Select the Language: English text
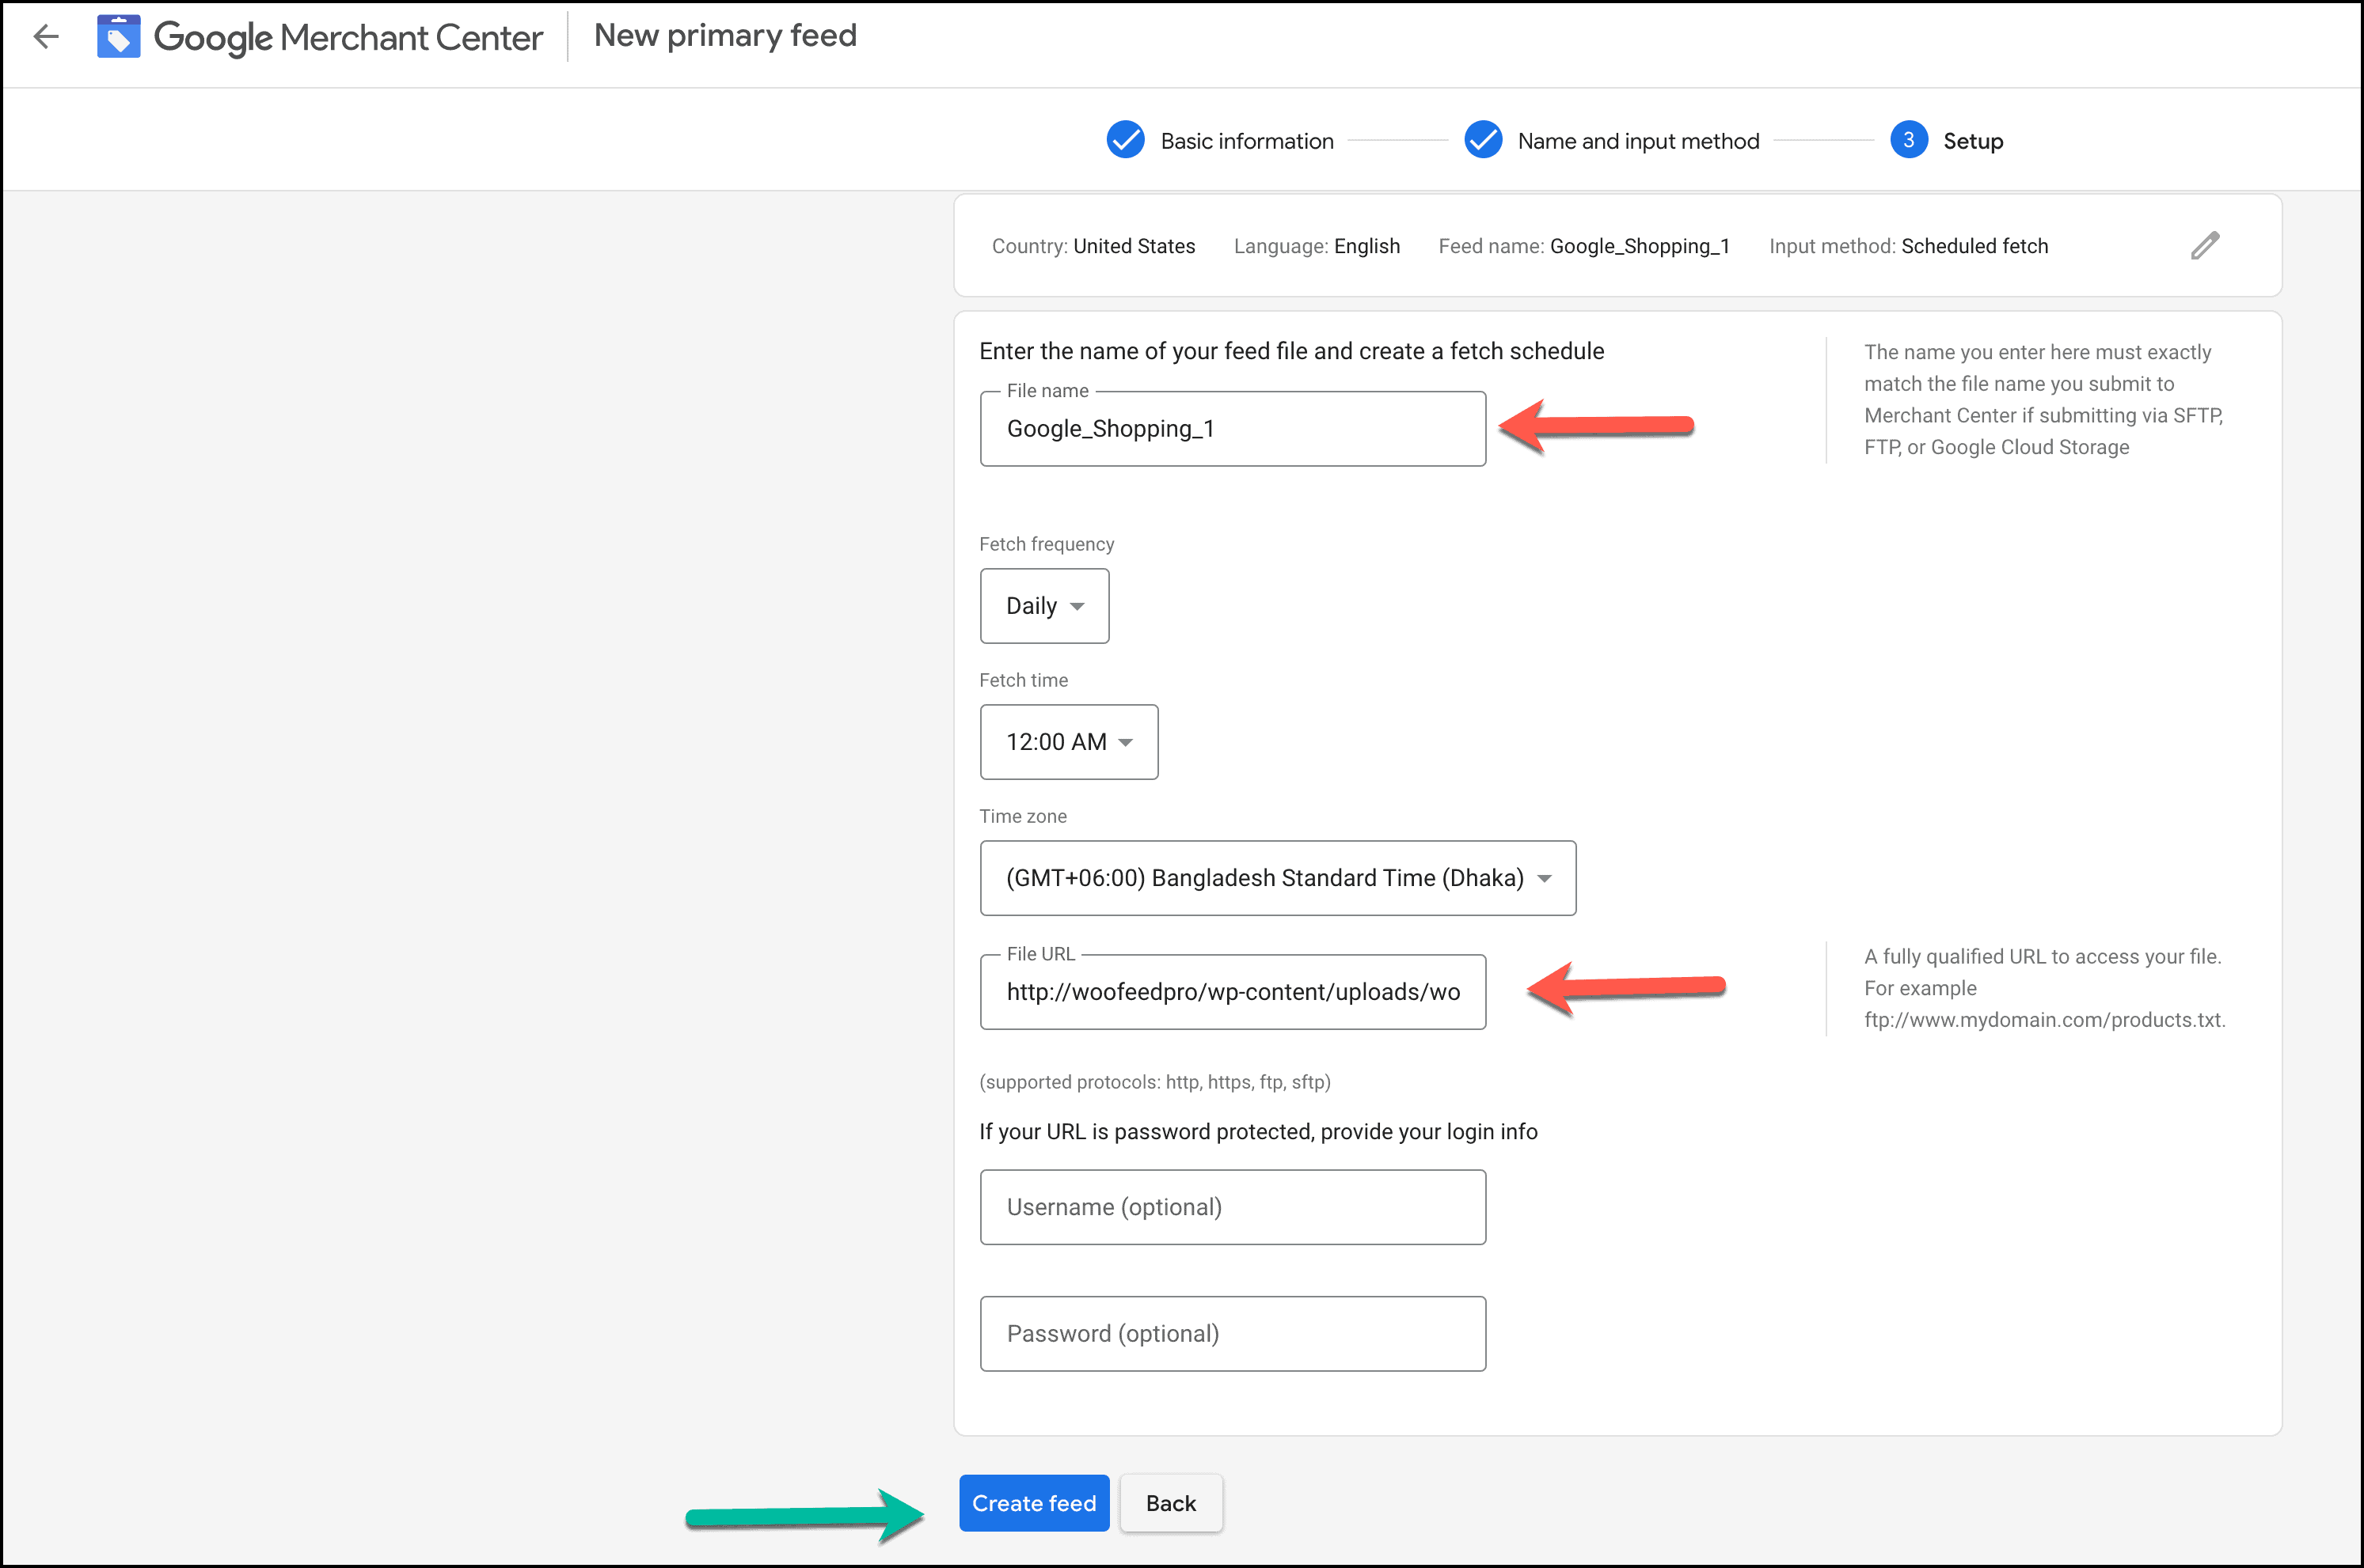 click(1317, 246)
